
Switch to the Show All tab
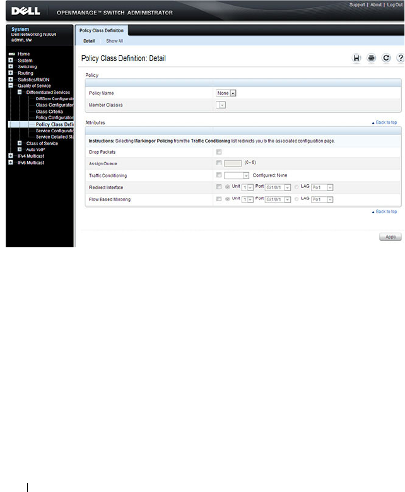pos(114,41)
